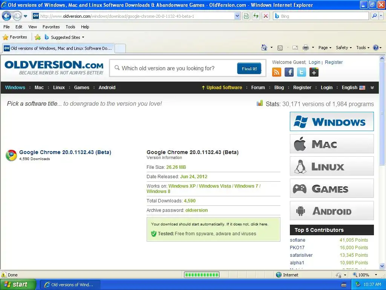This screenshot has height=290, width=386.
Task: Open the Help menu
Action: click(85, 27)
